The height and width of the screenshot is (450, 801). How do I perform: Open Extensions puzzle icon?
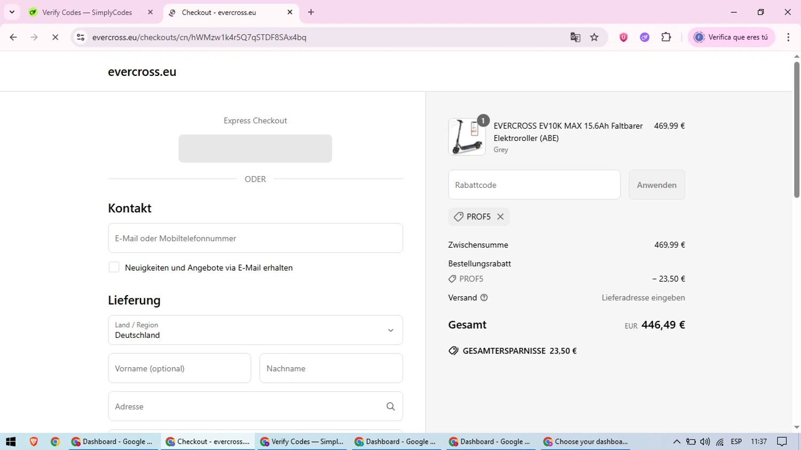pos(666,37)
